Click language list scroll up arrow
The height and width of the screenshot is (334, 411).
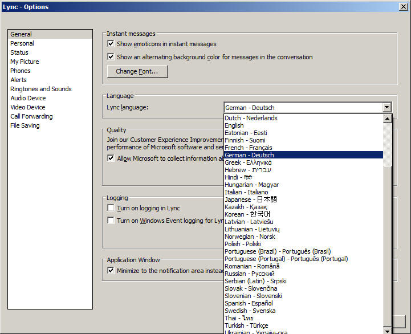(387, 119)
